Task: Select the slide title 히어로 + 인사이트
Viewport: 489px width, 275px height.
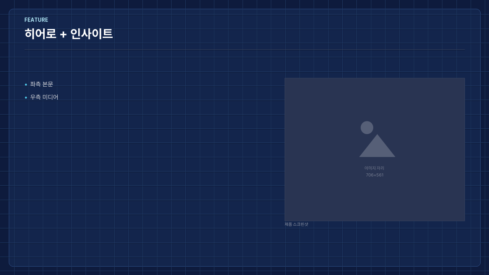Action: point(69,34)
